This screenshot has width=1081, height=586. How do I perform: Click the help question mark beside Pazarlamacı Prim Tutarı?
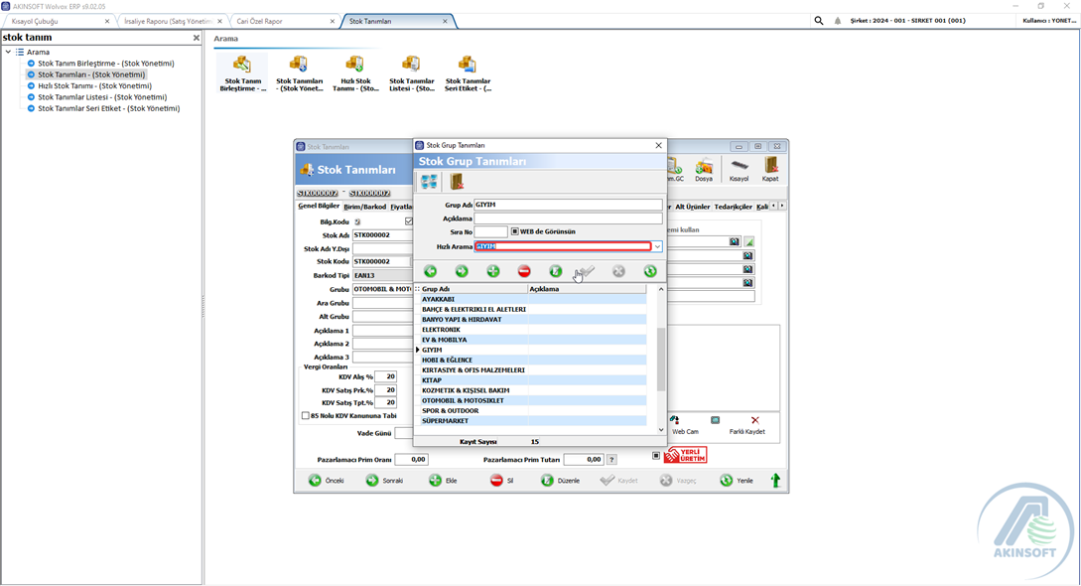611,459
